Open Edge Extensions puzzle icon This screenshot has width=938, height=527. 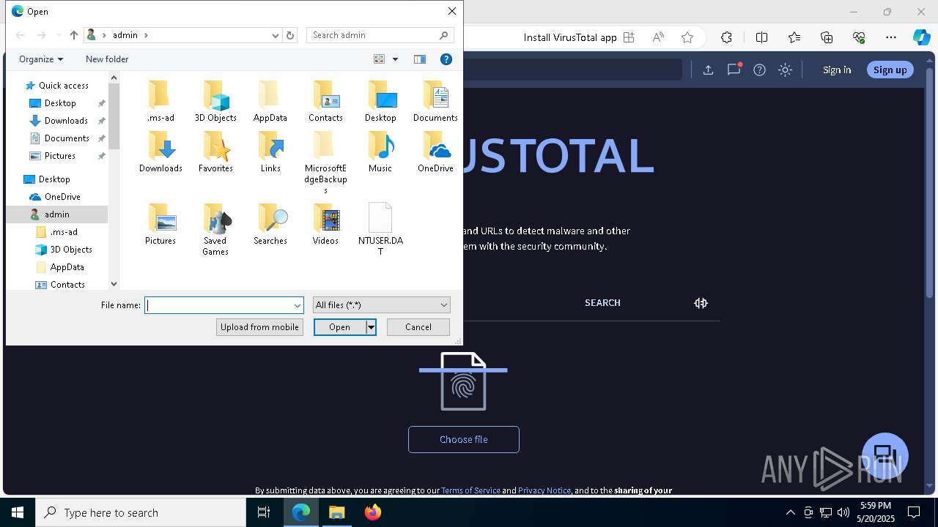726,37
